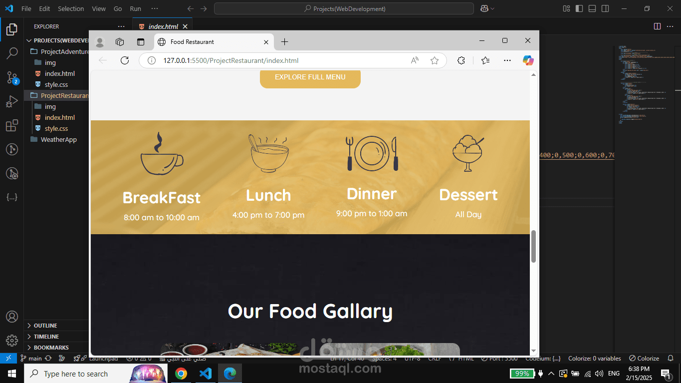Open the browser extensions puzzle icon
The image size is (681, 383).
461,60
